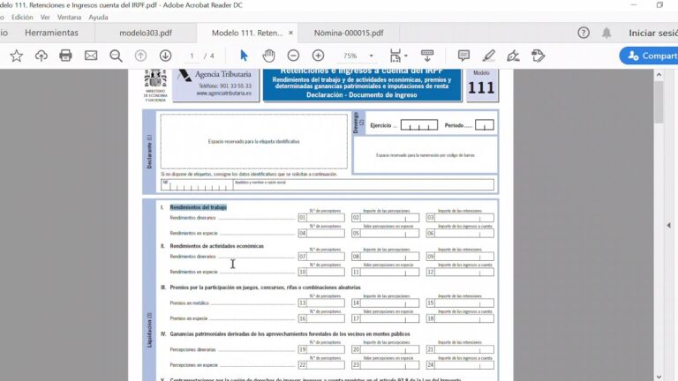Click the bookmark star icon
Viewport: 678px width, 381px height.
click(x=16, y=56)
